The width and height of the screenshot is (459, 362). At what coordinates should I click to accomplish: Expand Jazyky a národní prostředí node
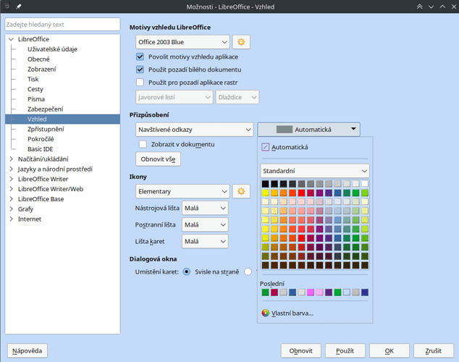click(11, 169)
